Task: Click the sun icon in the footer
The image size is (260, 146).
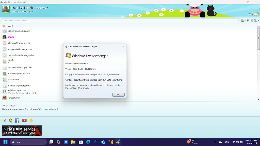Action: click(x=31, y=120)
